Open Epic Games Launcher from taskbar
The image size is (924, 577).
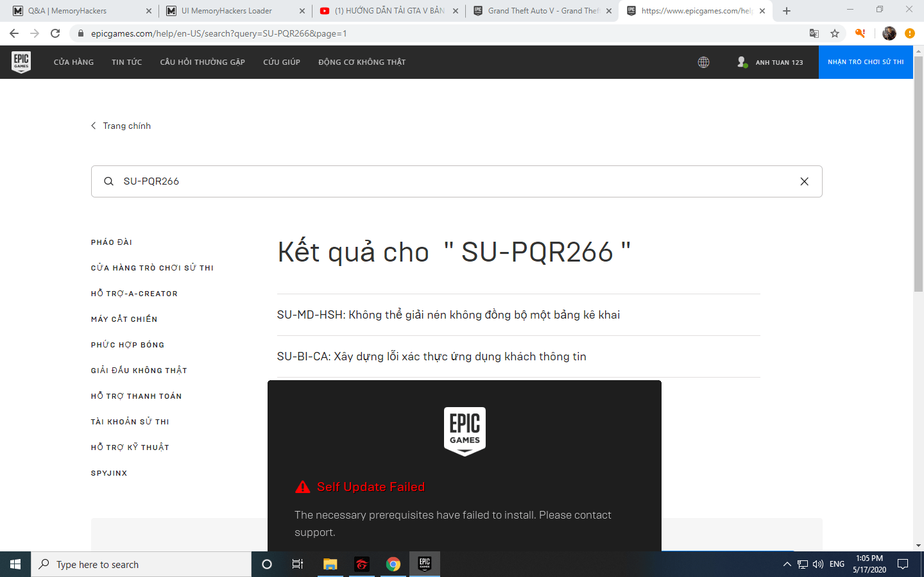click(x=425, y=564)
